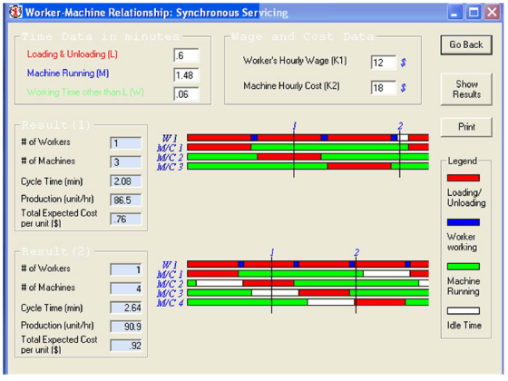Select Result (1) number of machines value
Image resolution: width=508 pixels, height=381 pixels.
pos(126,162)
